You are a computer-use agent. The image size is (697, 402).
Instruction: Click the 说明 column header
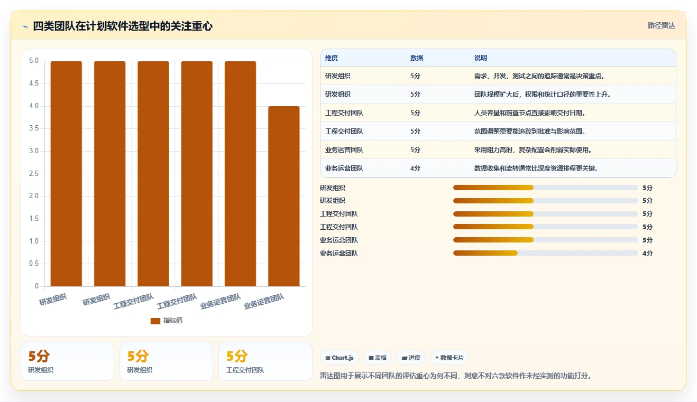coord(481,58)
